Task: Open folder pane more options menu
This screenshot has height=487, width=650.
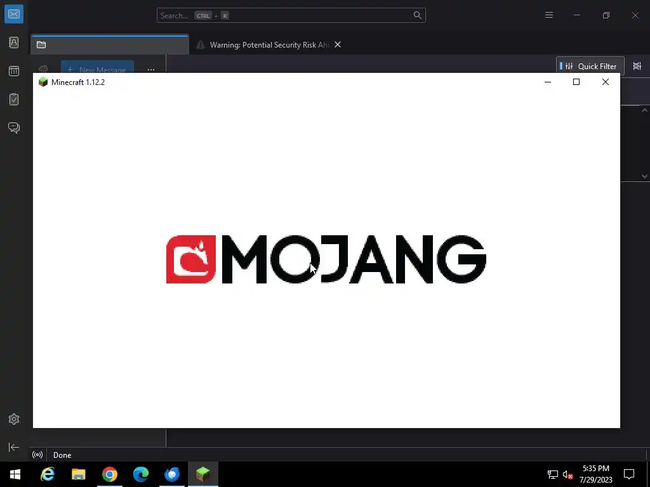Action: pos(151,69)
